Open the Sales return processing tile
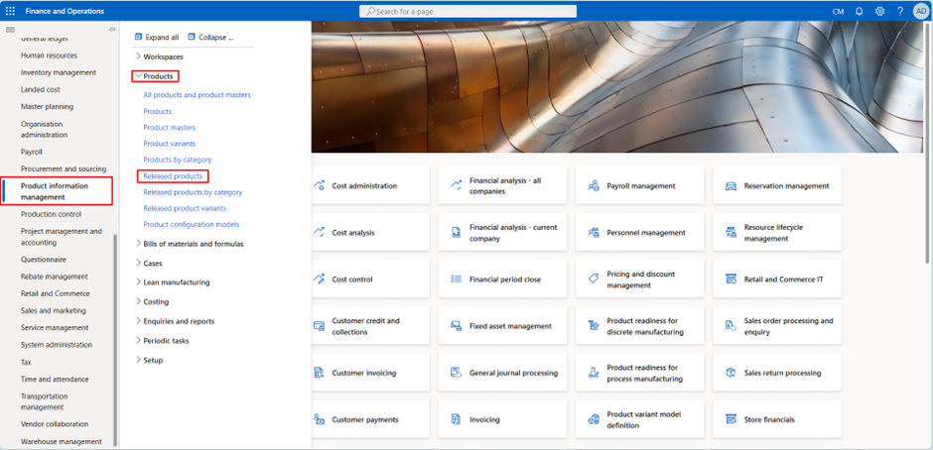933x450 pixels. pyautogui.click(x=777, y=373)
